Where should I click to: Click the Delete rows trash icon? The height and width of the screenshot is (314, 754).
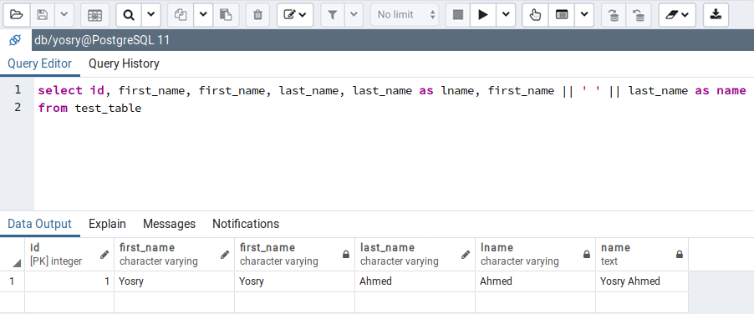pyautogui.click(x=257, y=15)
